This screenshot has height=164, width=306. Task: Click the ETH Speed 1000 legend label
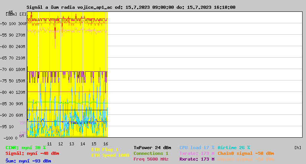[x=110, y=155]
